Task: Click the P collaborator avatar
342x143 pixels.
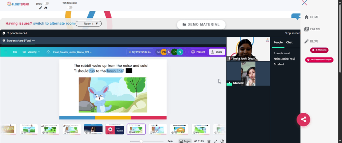Action: point(174,52)
